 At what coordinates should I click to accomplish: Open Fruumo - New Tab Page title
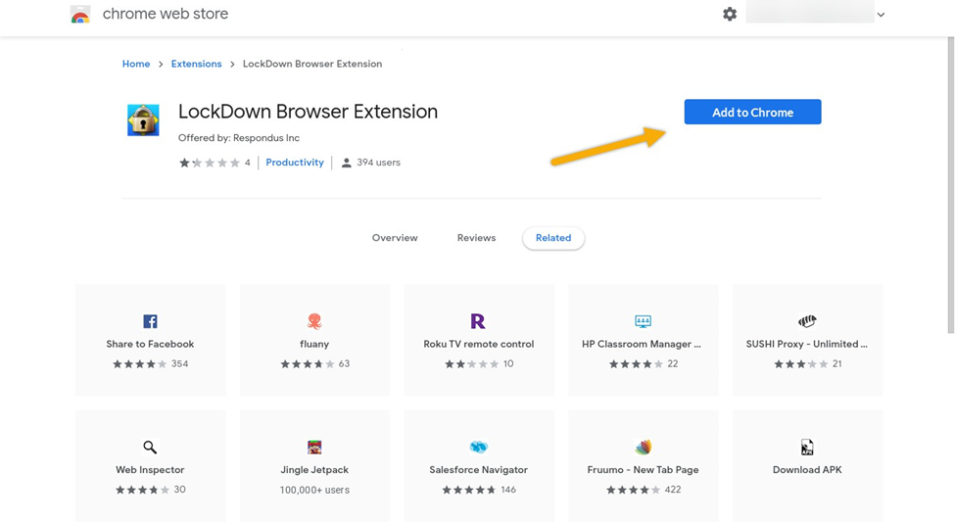tap(644, 470)
